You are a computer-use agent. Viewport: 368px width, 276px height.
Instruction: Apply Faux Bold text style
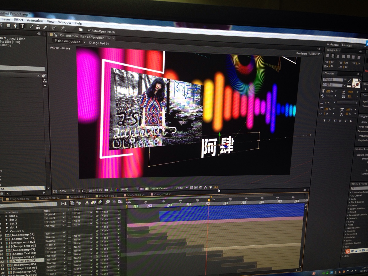pyautogui.click(x=324, y=121)
